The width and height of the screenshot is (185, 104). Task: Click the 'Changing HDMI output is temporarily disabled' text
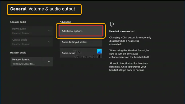point(130,41)
